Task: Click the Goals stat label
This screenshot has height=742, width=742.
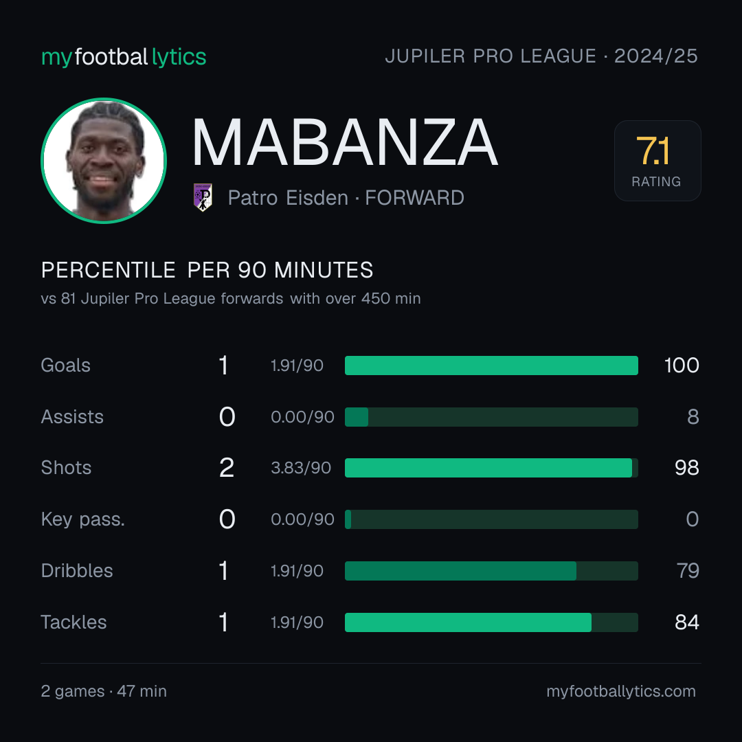Action: tap(65, 366)
